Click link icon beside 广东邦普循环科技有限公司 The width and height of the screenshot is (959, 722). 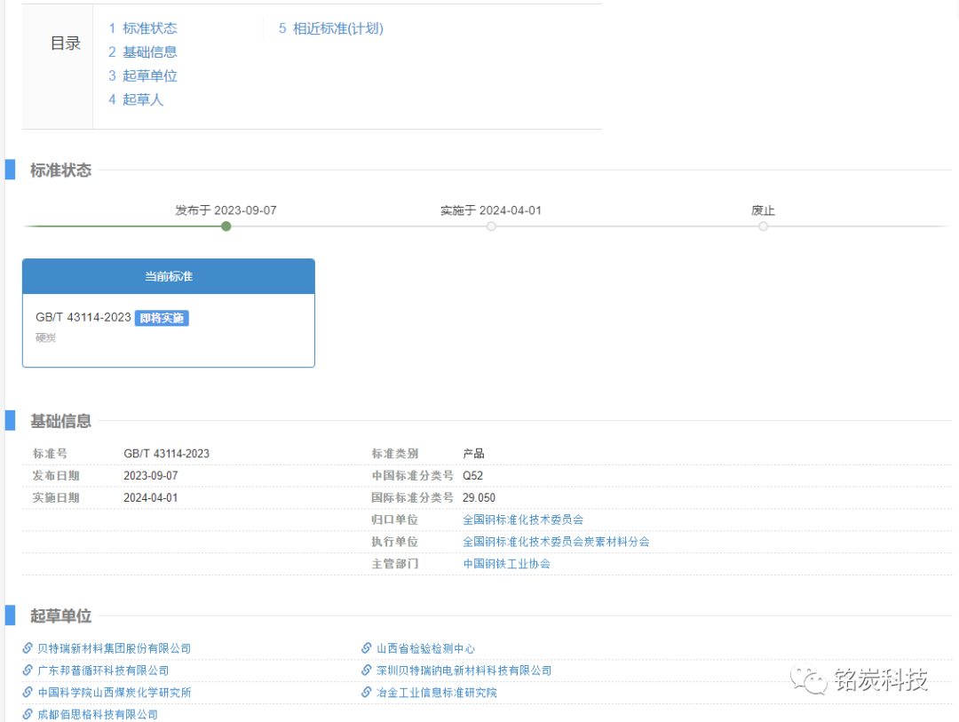[x=28, y=670]
